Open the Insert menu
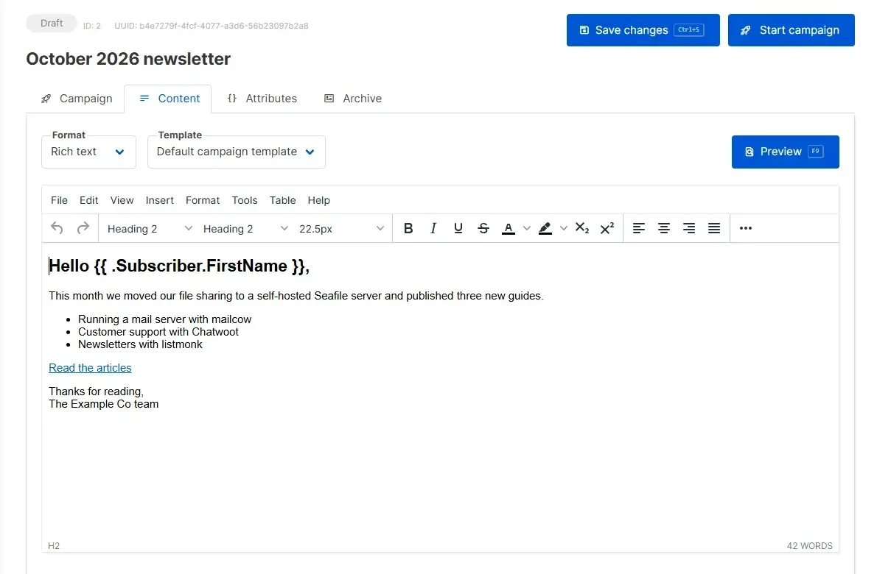The height and width of the screenshot is (574, 877). pos(159,200)
